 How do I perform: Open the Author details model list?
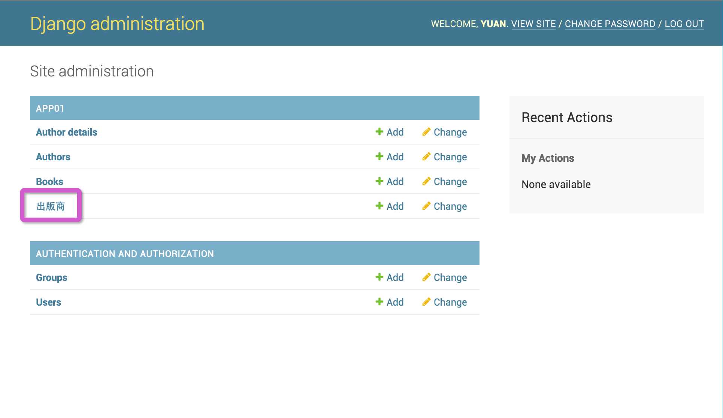click(66, 132)
